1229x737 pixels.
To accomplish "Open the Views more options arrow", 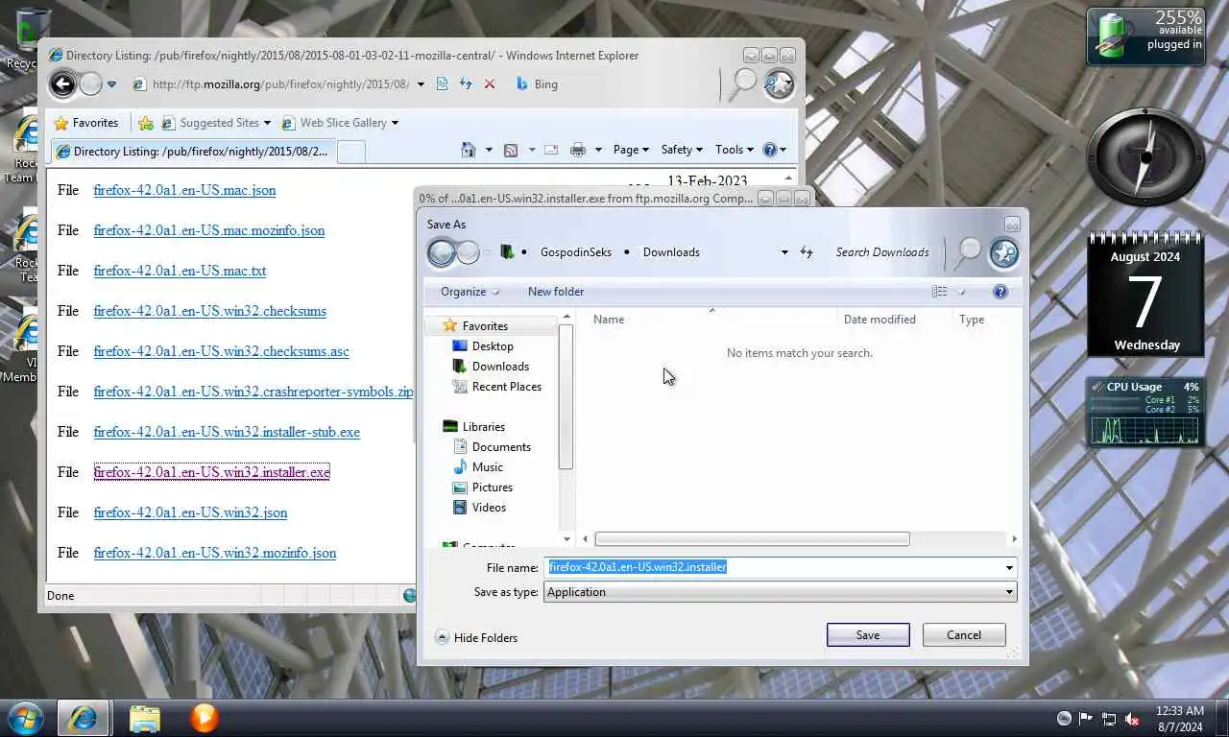I will click(x=961, y=292).
